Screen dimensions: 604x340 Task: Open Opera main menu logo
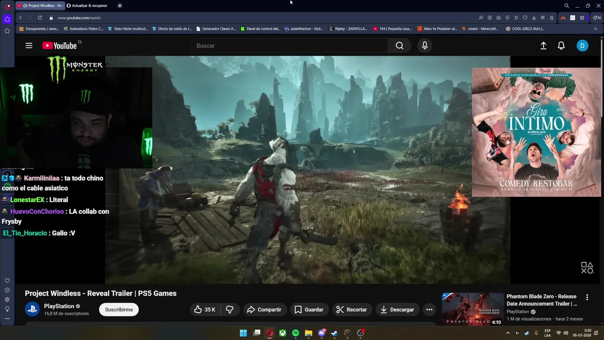[x=7, y=6]
